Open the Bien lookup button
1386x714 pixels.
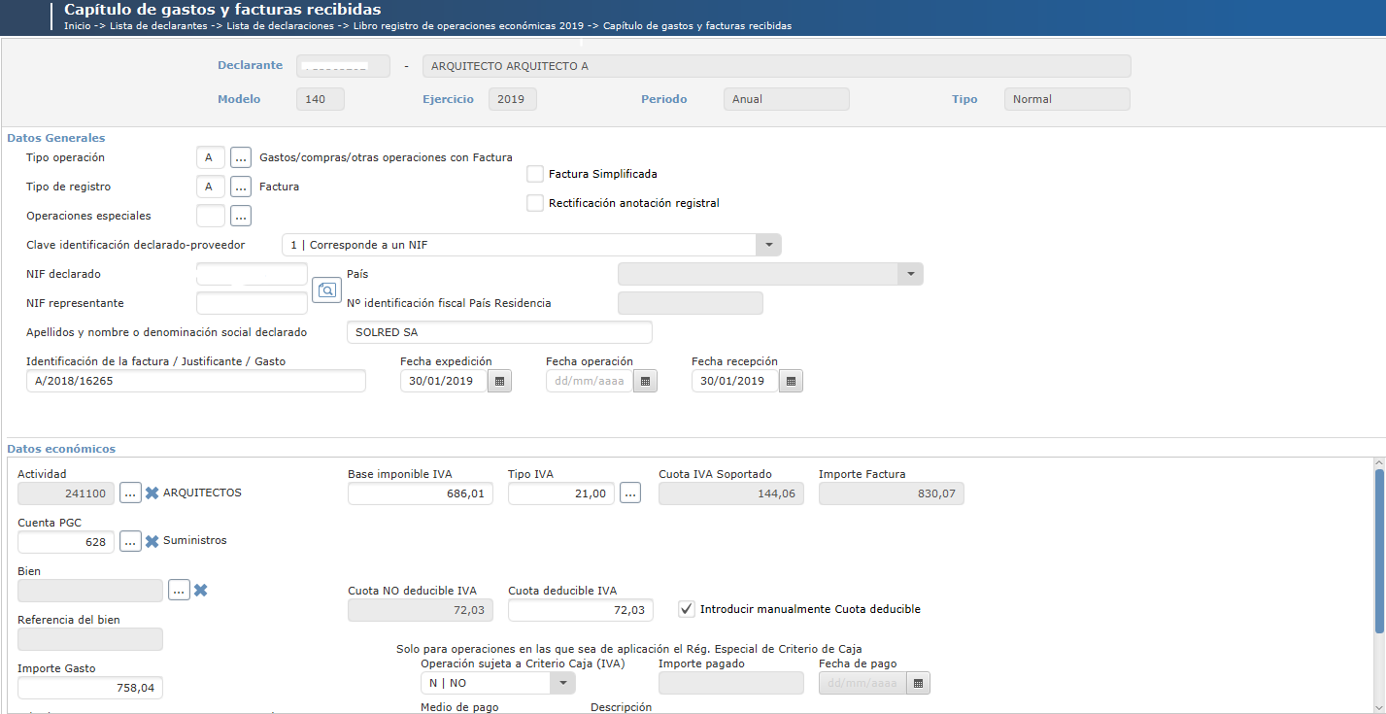point(179,590)
